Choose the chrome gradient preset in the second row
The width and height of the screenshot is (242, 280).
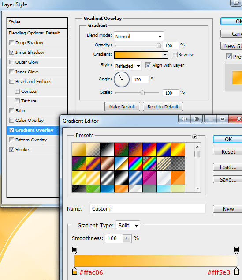click(121, 163)
